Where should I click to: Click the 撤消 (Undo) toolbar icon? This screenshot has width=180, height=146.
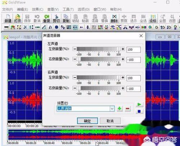pyautogui.click(x=37, y=19)
